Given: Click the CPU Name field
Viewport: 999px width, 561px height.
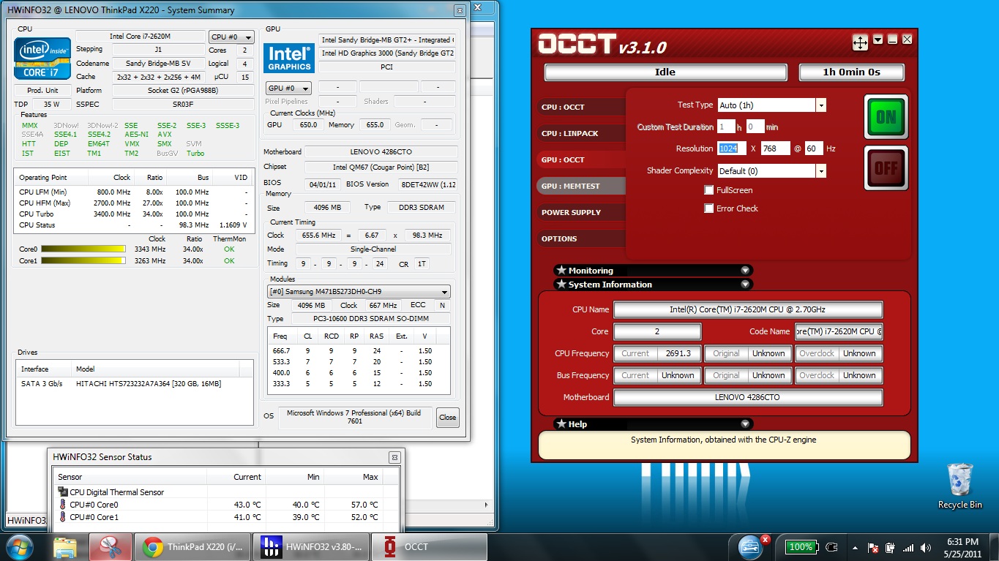Looking at the screenshot, I should [x=748, y=309].
